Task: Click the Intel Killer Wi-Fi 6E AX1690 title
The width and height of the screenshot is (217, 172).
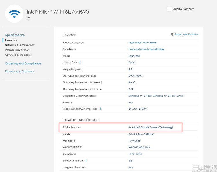Action: point(58,12)
